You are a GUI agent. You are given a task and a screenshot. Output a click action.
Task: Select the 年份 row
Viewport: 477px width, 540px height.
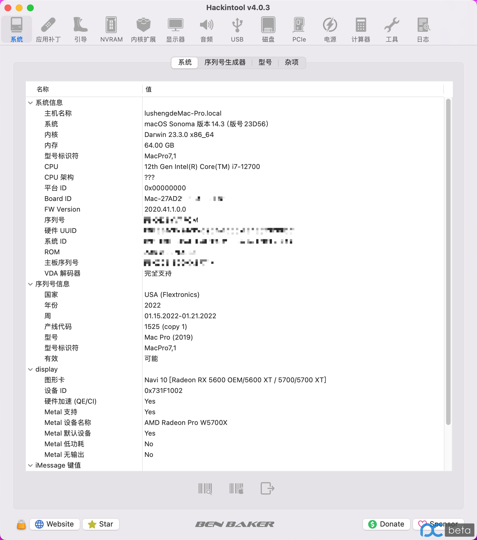pyautogui.click(x=235, y=305)
